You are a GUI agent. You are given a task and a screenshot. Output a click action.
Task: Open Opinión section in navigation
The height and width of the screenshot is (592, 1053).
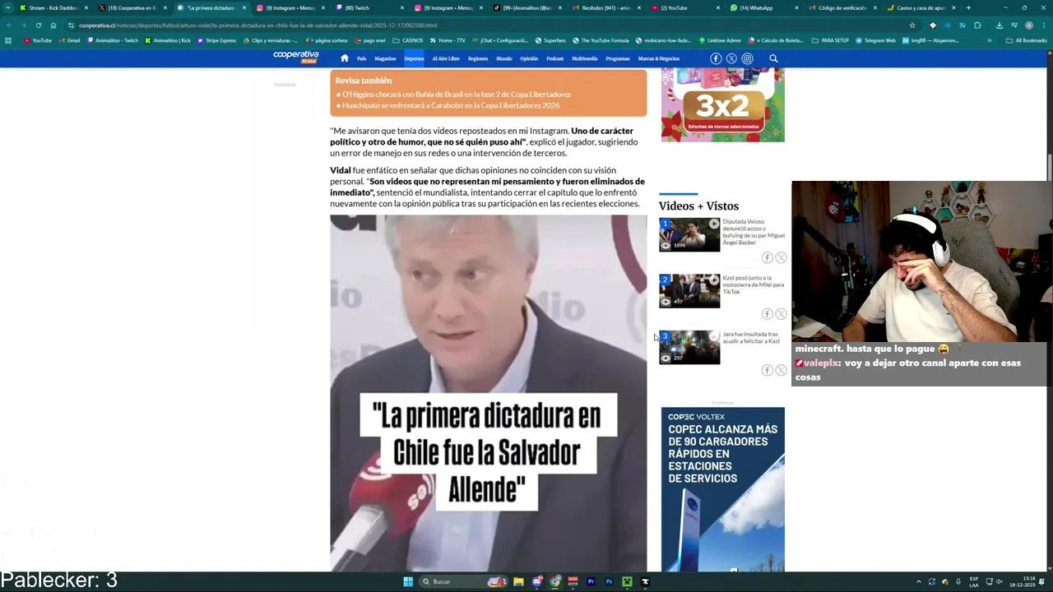pos(529,58)
